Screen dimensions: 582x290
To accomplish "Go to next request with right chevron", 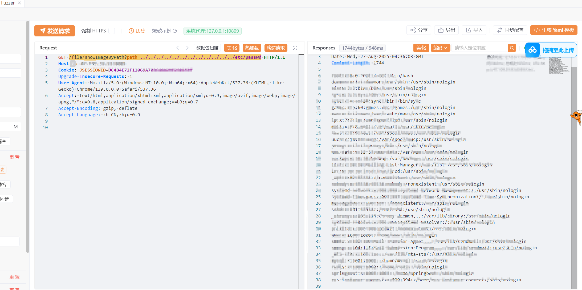I will coord(187,48).
